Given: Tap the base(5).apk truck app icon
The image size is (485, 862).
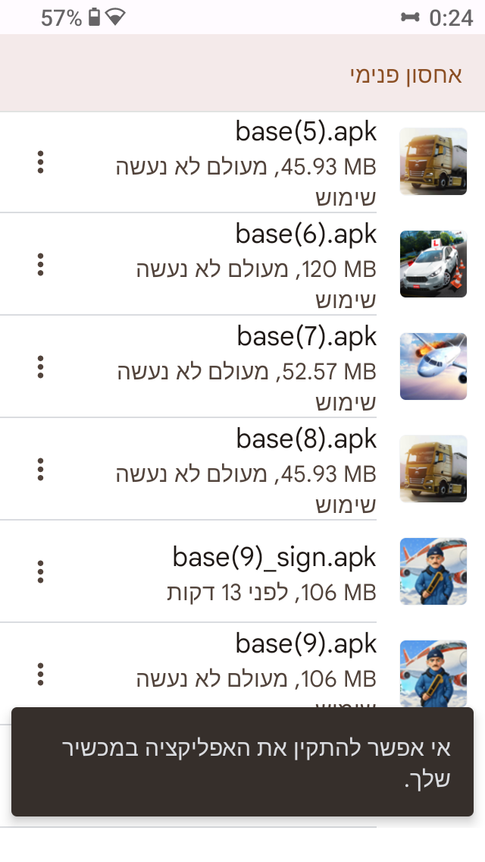Looking at the screenshot, I should 433,162.
